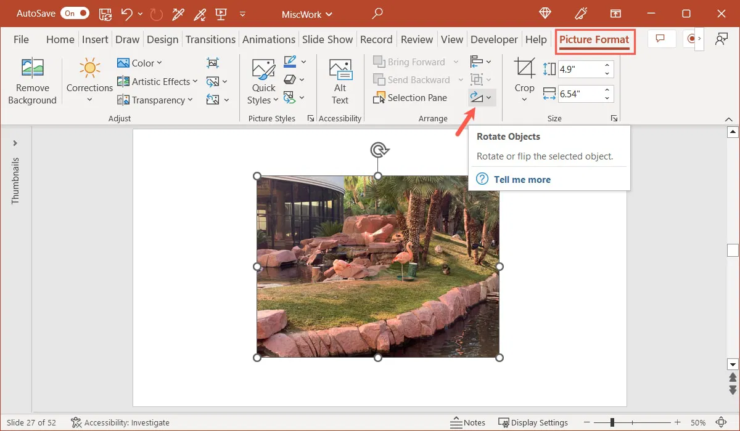740x431 pixels.
Task: Click the Tell me more link
Action: tap(522, 179)
